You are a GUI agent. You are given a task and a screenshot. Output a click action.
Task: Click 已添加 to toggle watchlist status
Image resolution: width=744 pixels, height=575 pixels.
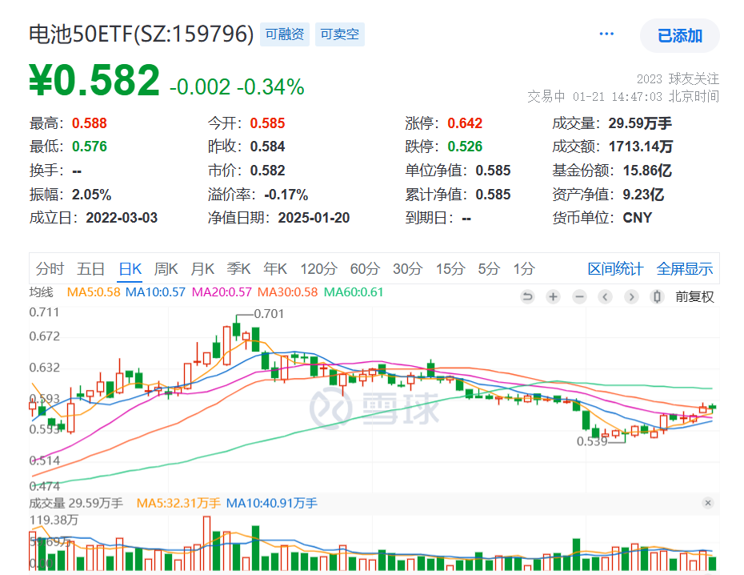point(678,34)
